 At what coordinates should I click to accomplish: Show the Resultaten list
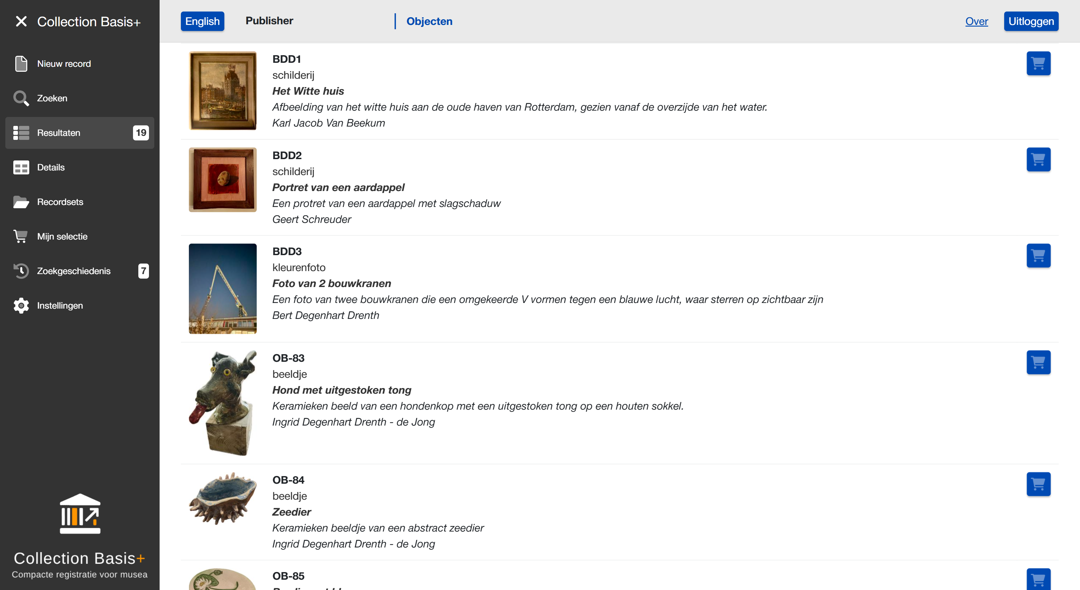point(59,133)
